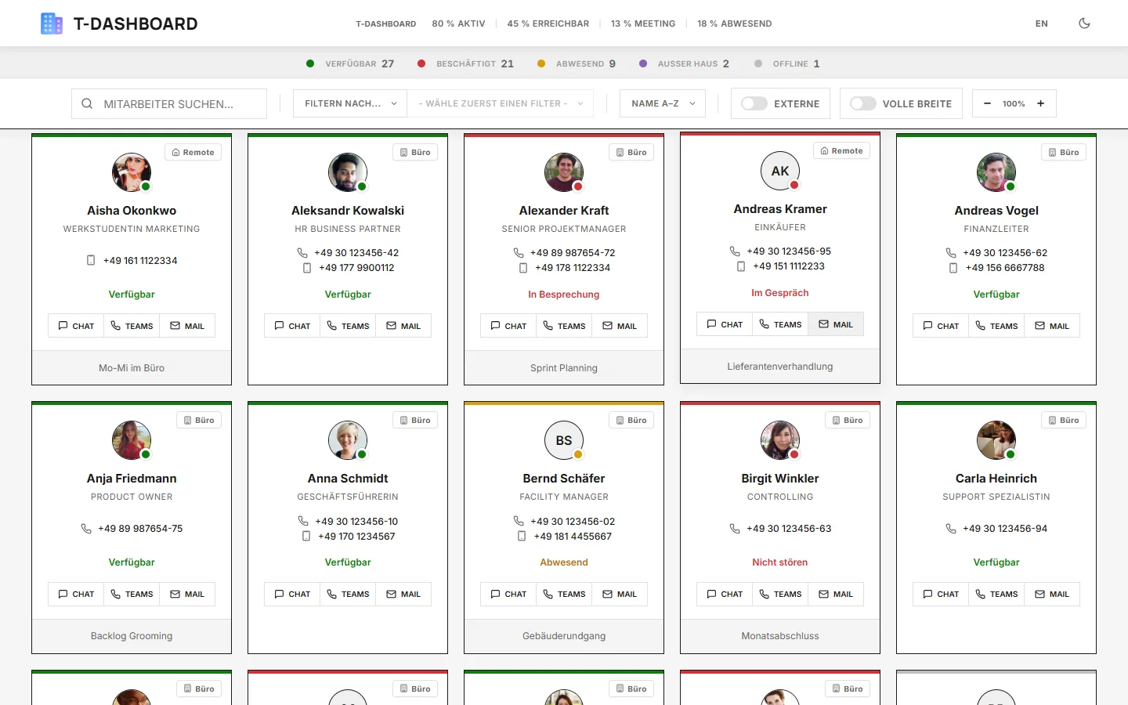This screenshot has height=705, width=1128.
Task: Decrease zoom with the minus icon
Action: point(987,103)
